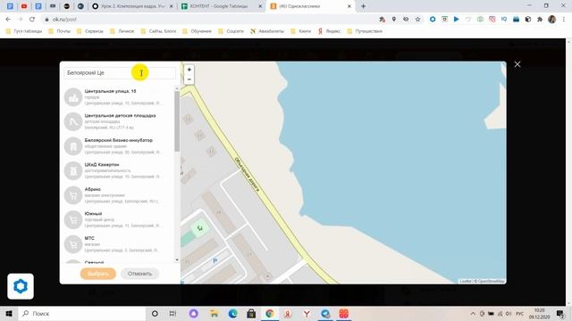This screenshot has width=572, height=321.
Task: Open the extensions puzzle icon
Action: pos(540,20)
